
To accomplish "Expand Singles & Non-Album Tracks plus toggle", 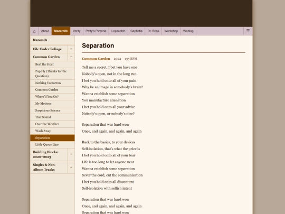I will pos(71,167).
